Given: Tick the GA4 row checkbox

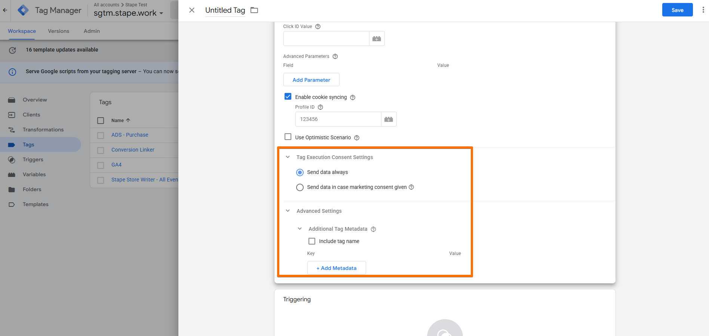Looking at the screenshot, I should point(101,165).
